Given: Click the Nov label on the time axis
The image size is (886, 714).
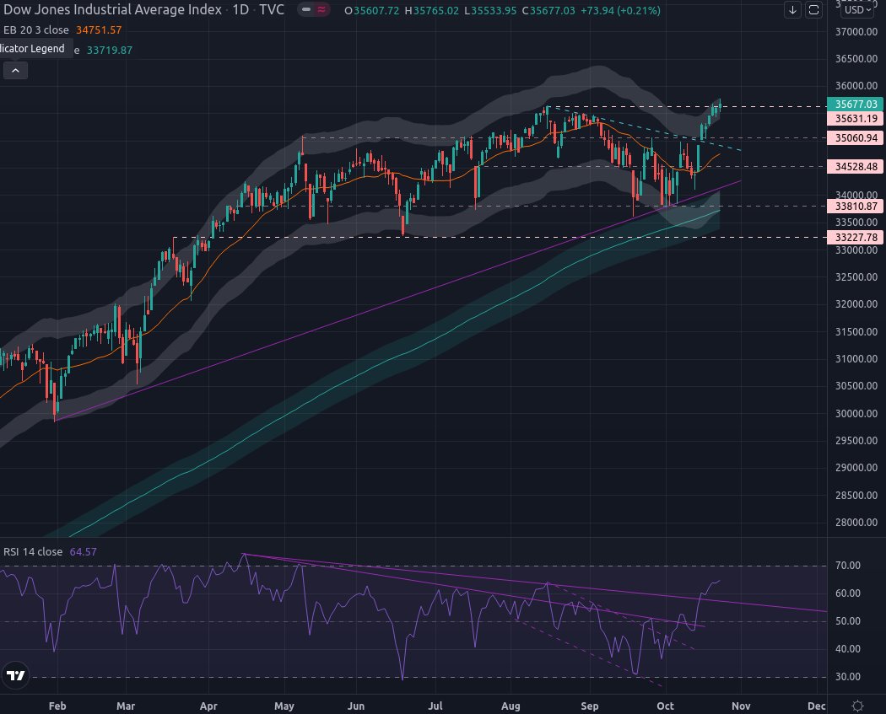Looking at the screenshot, I should click(x=741, y=706).
